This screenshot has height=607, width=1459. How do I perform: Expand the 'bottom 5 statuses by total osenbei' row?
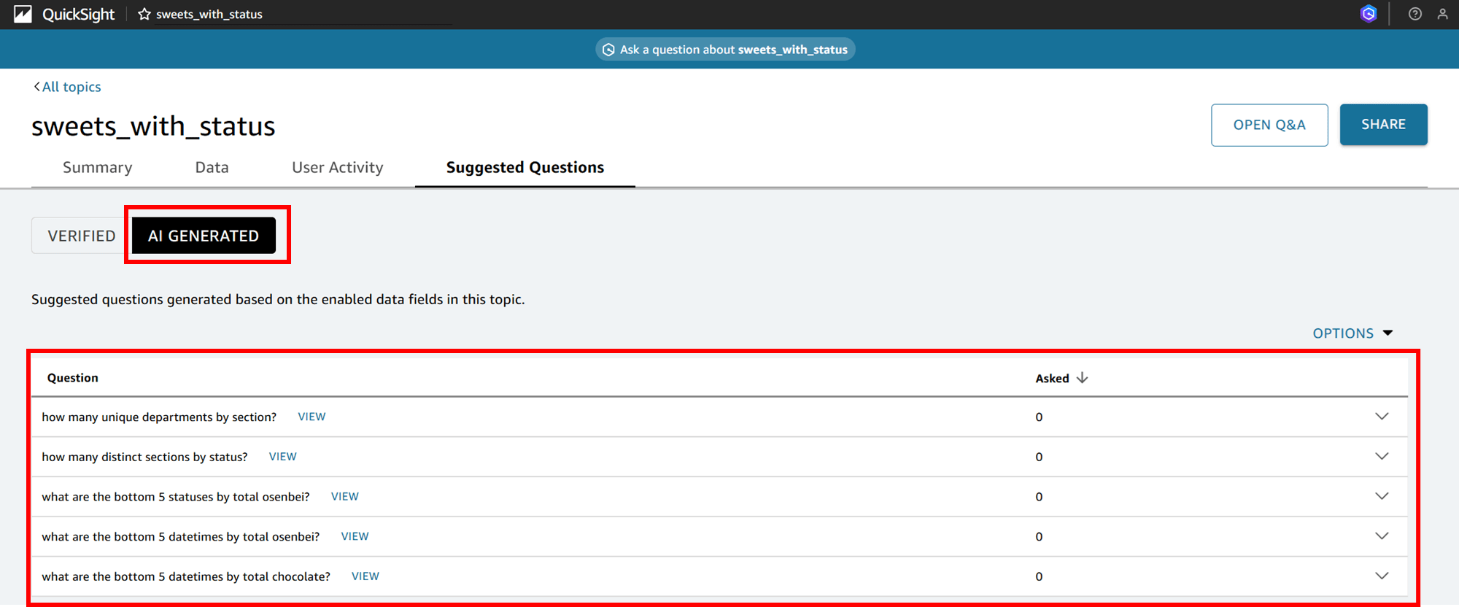point(1382,496)
